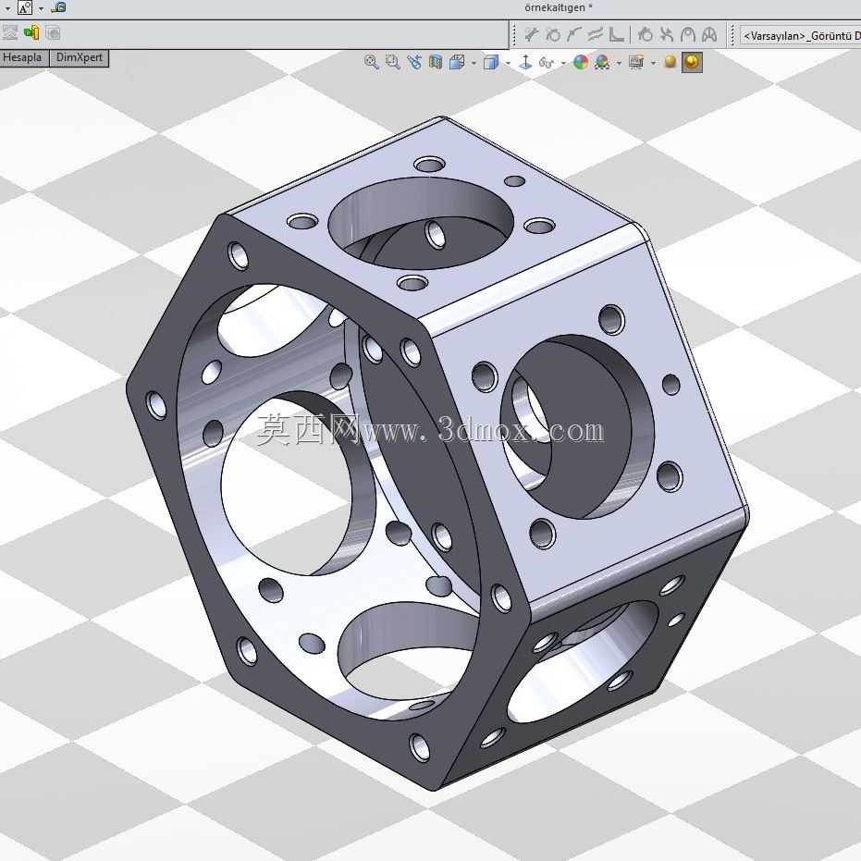Click the grayed-out camera icon
This screenshot has width=861, height=861.
pos(53,33)
